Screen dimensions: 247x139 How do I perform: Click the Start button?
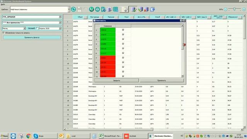click(x=4, y=136)
